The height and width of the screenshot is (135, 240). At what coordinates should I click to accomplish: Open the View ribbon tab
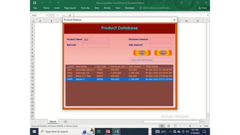[117, 8]
